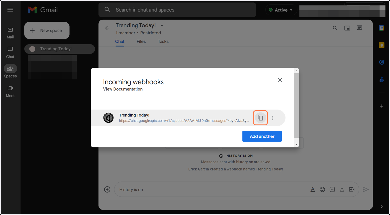Click the search chat and spaces field
The width and height of the screenshot is (390, 215).
tap(177, 10)
